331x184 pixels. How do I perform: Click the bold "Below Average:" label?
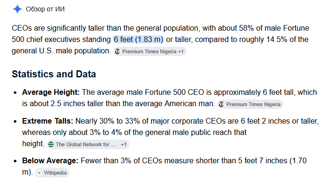coord(50,160)
